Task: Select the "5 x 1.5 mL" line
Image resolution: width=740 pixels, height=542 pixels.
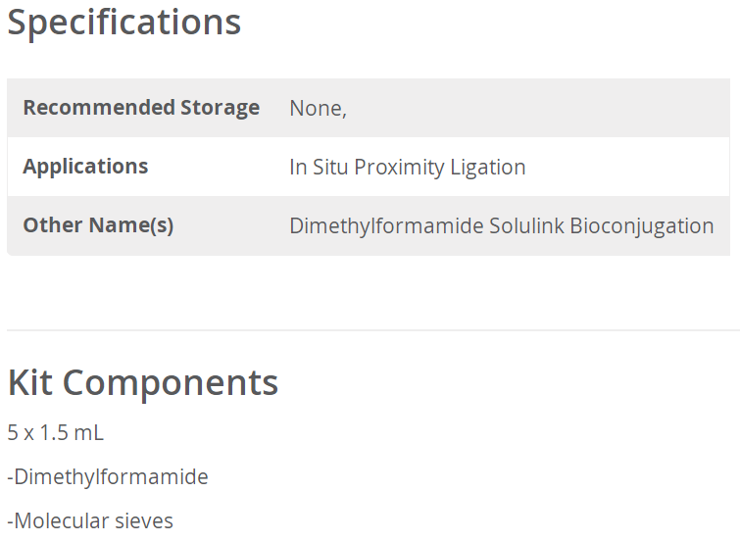Action: 55,432
